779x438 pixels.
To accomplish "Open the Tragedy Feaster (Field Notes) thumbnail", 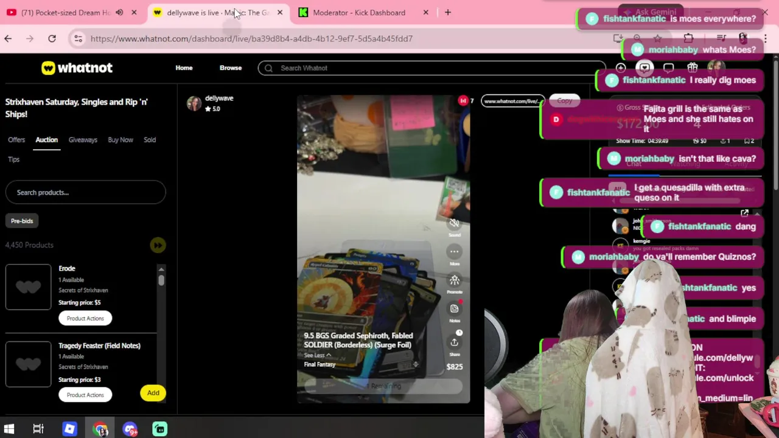I will 29,364.
